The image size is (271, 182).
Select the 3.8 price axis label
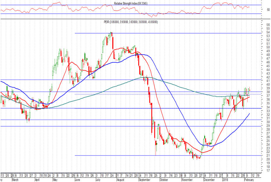tap(268, 92)
